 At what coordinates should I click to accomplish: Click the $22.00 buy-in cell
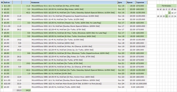coord(8,84)
